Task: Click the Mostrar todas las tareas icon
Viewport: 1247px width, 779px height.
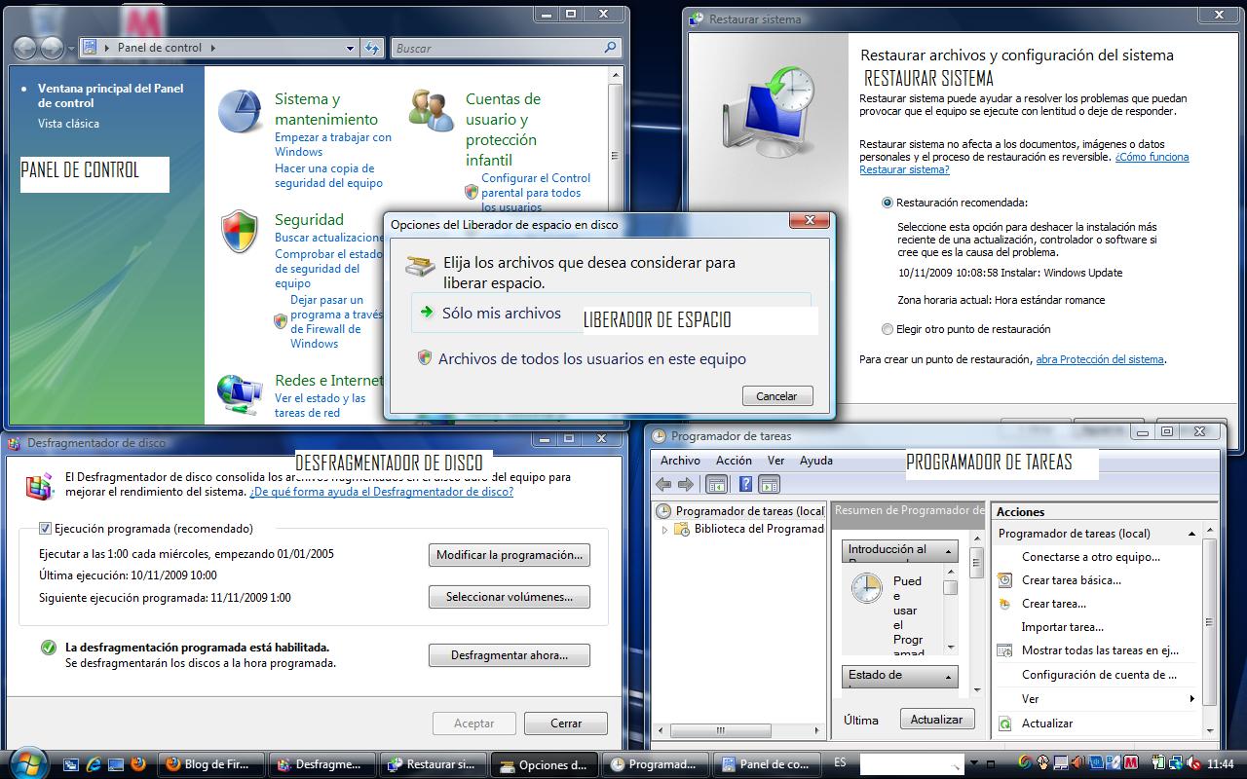Action: click(1005, 650)
